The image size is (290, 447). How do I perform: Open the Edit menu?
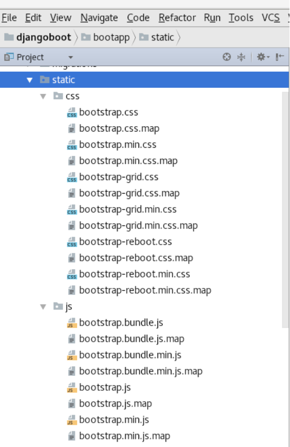[x=33, y=18]
